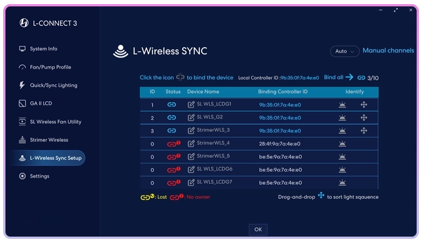423x243 pixels.
Task: Click the 3/10 bound devices counter
Action: pyautogui.click(x=373, y=78)
